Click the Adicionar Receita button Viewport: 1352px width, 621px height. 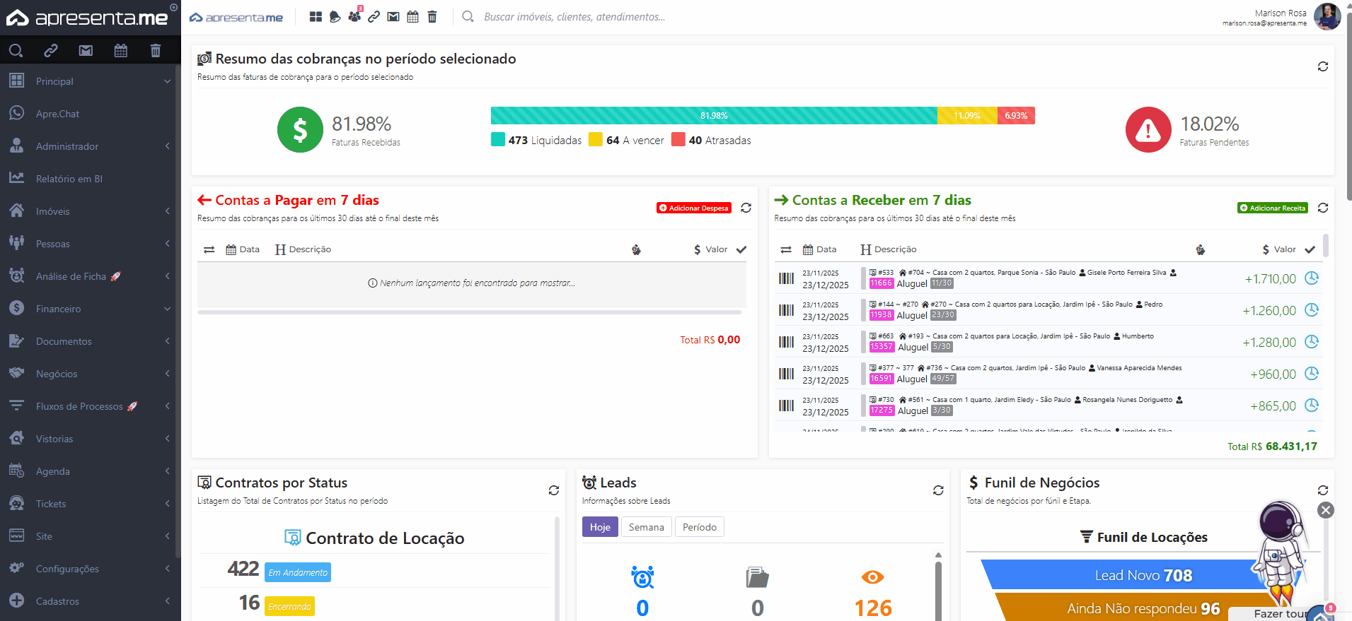click(x=1272, y=208)
